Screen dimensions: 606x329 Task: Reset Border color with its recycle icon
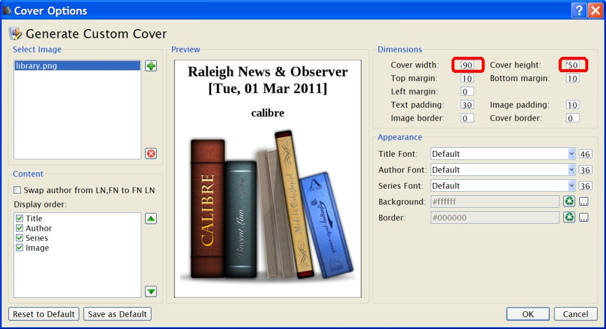pos(569,217)
